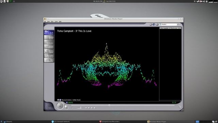Toggle the second round button beside playlist dropdown
Viewport: 218px width, 123px height.
point(154,24)
